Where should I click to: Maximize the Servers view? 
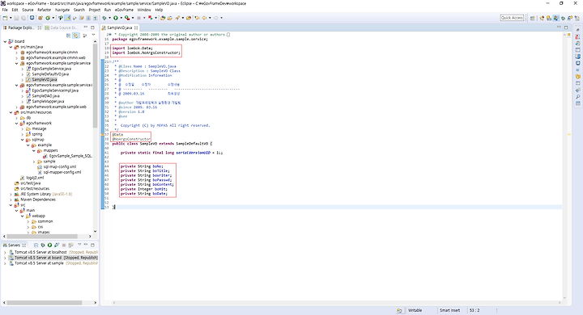point(92,245)
